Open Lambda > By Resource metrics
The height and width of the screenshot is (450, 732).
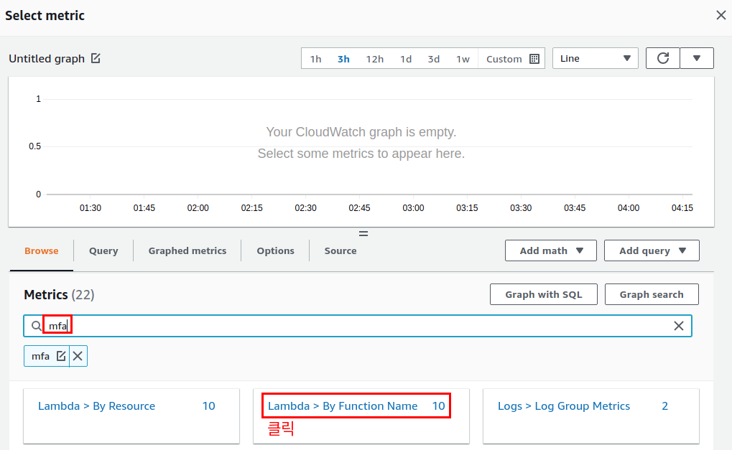coord(97,406)
